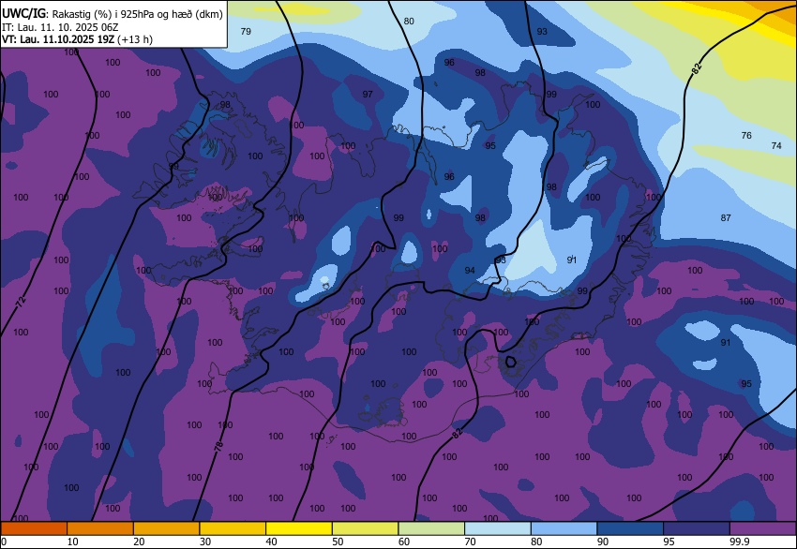Screen dimensions: 797x549
Task: Select the light blue 80–90 legend segment
Action: (564, 528)
